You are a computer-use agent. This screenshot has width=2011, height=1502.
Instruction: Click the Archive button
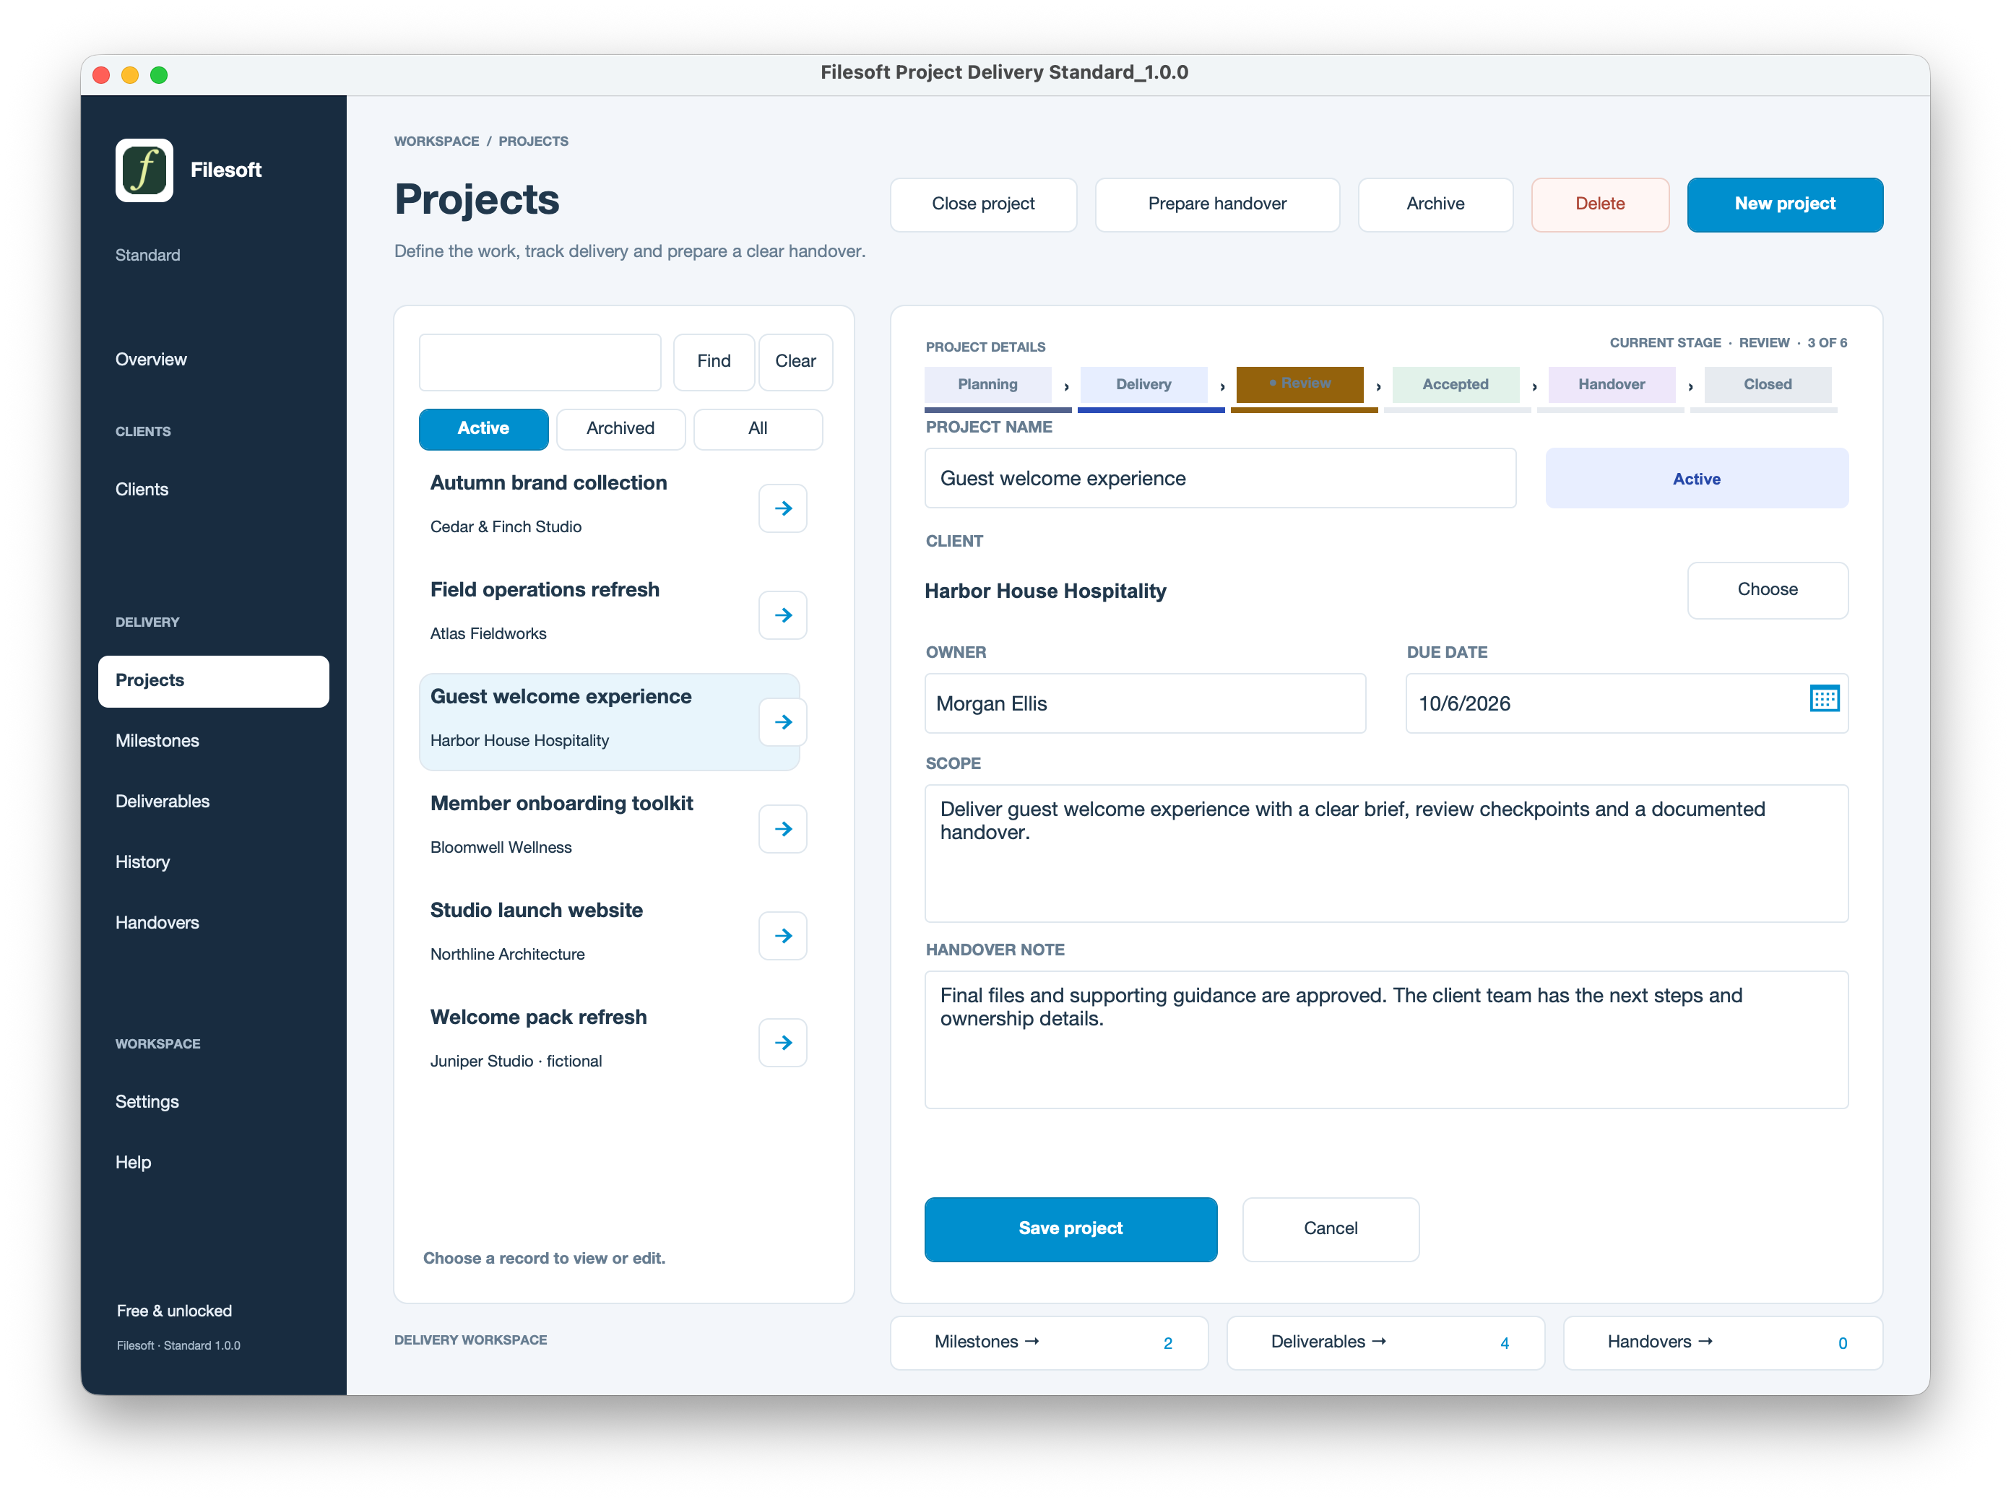tap(1435, 204)
